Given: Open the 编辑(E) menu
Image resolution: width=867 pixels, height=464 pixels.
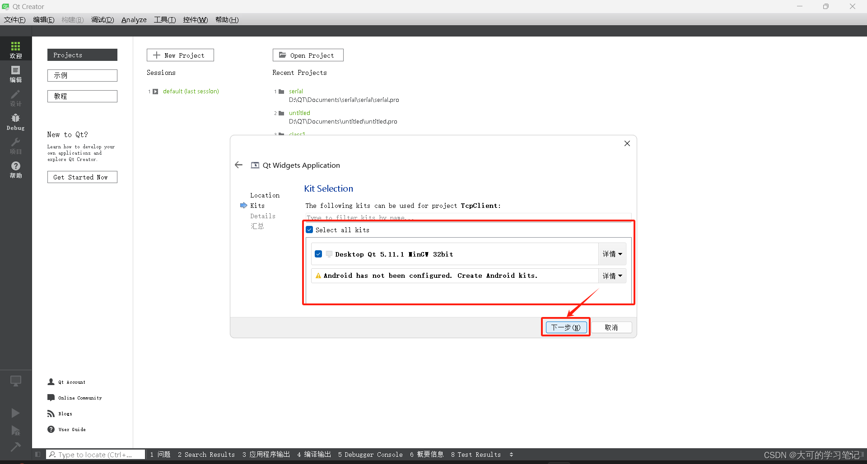Looking at the screenshot, I should [x=43, y=20].
